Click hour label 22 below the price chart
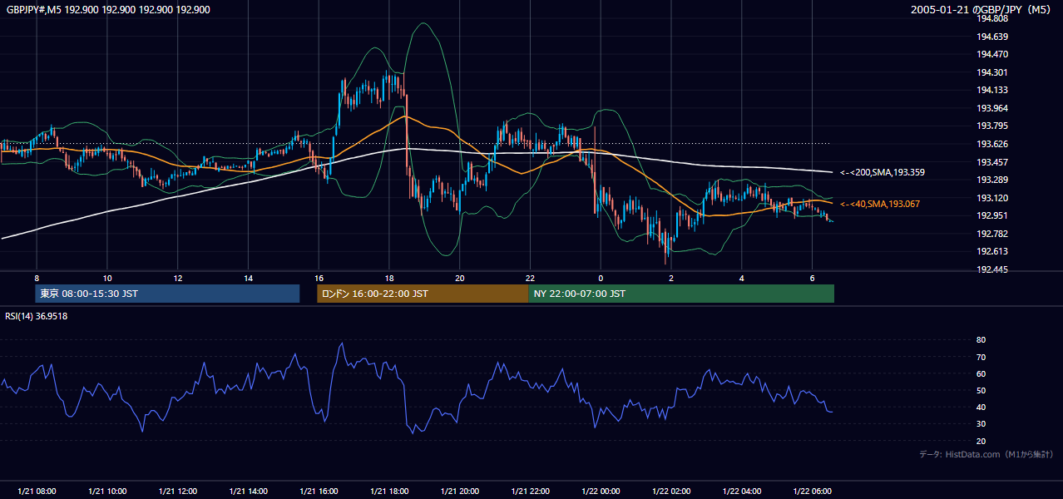The height and width of the screenshot is (499, 1063). tap(531, 278)
